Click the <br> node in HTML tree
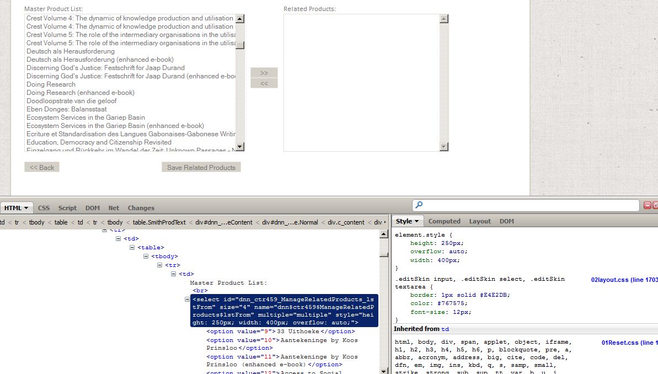This screenshot has width=658, height=374. coord(200,291)
